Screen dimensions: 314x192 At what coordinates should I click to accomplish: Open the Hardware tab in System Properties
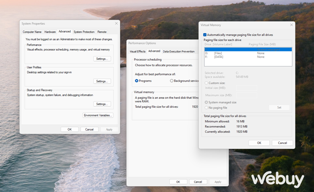click(x=50, y=32)
